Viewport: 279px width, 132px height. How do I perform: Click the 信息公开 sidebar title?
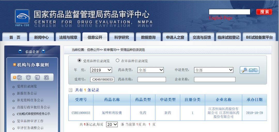(32, 52)
